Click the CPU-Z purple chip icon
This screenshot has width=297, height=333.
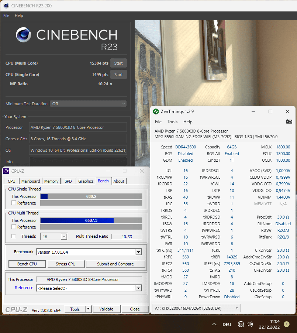tap(6, 171)
